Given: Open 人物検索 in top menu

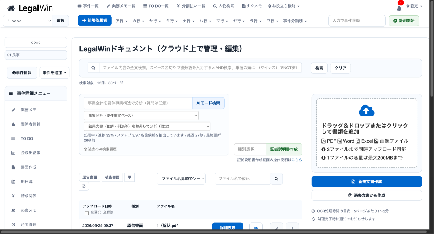Looking at the screenshot, I should [224, 6].
